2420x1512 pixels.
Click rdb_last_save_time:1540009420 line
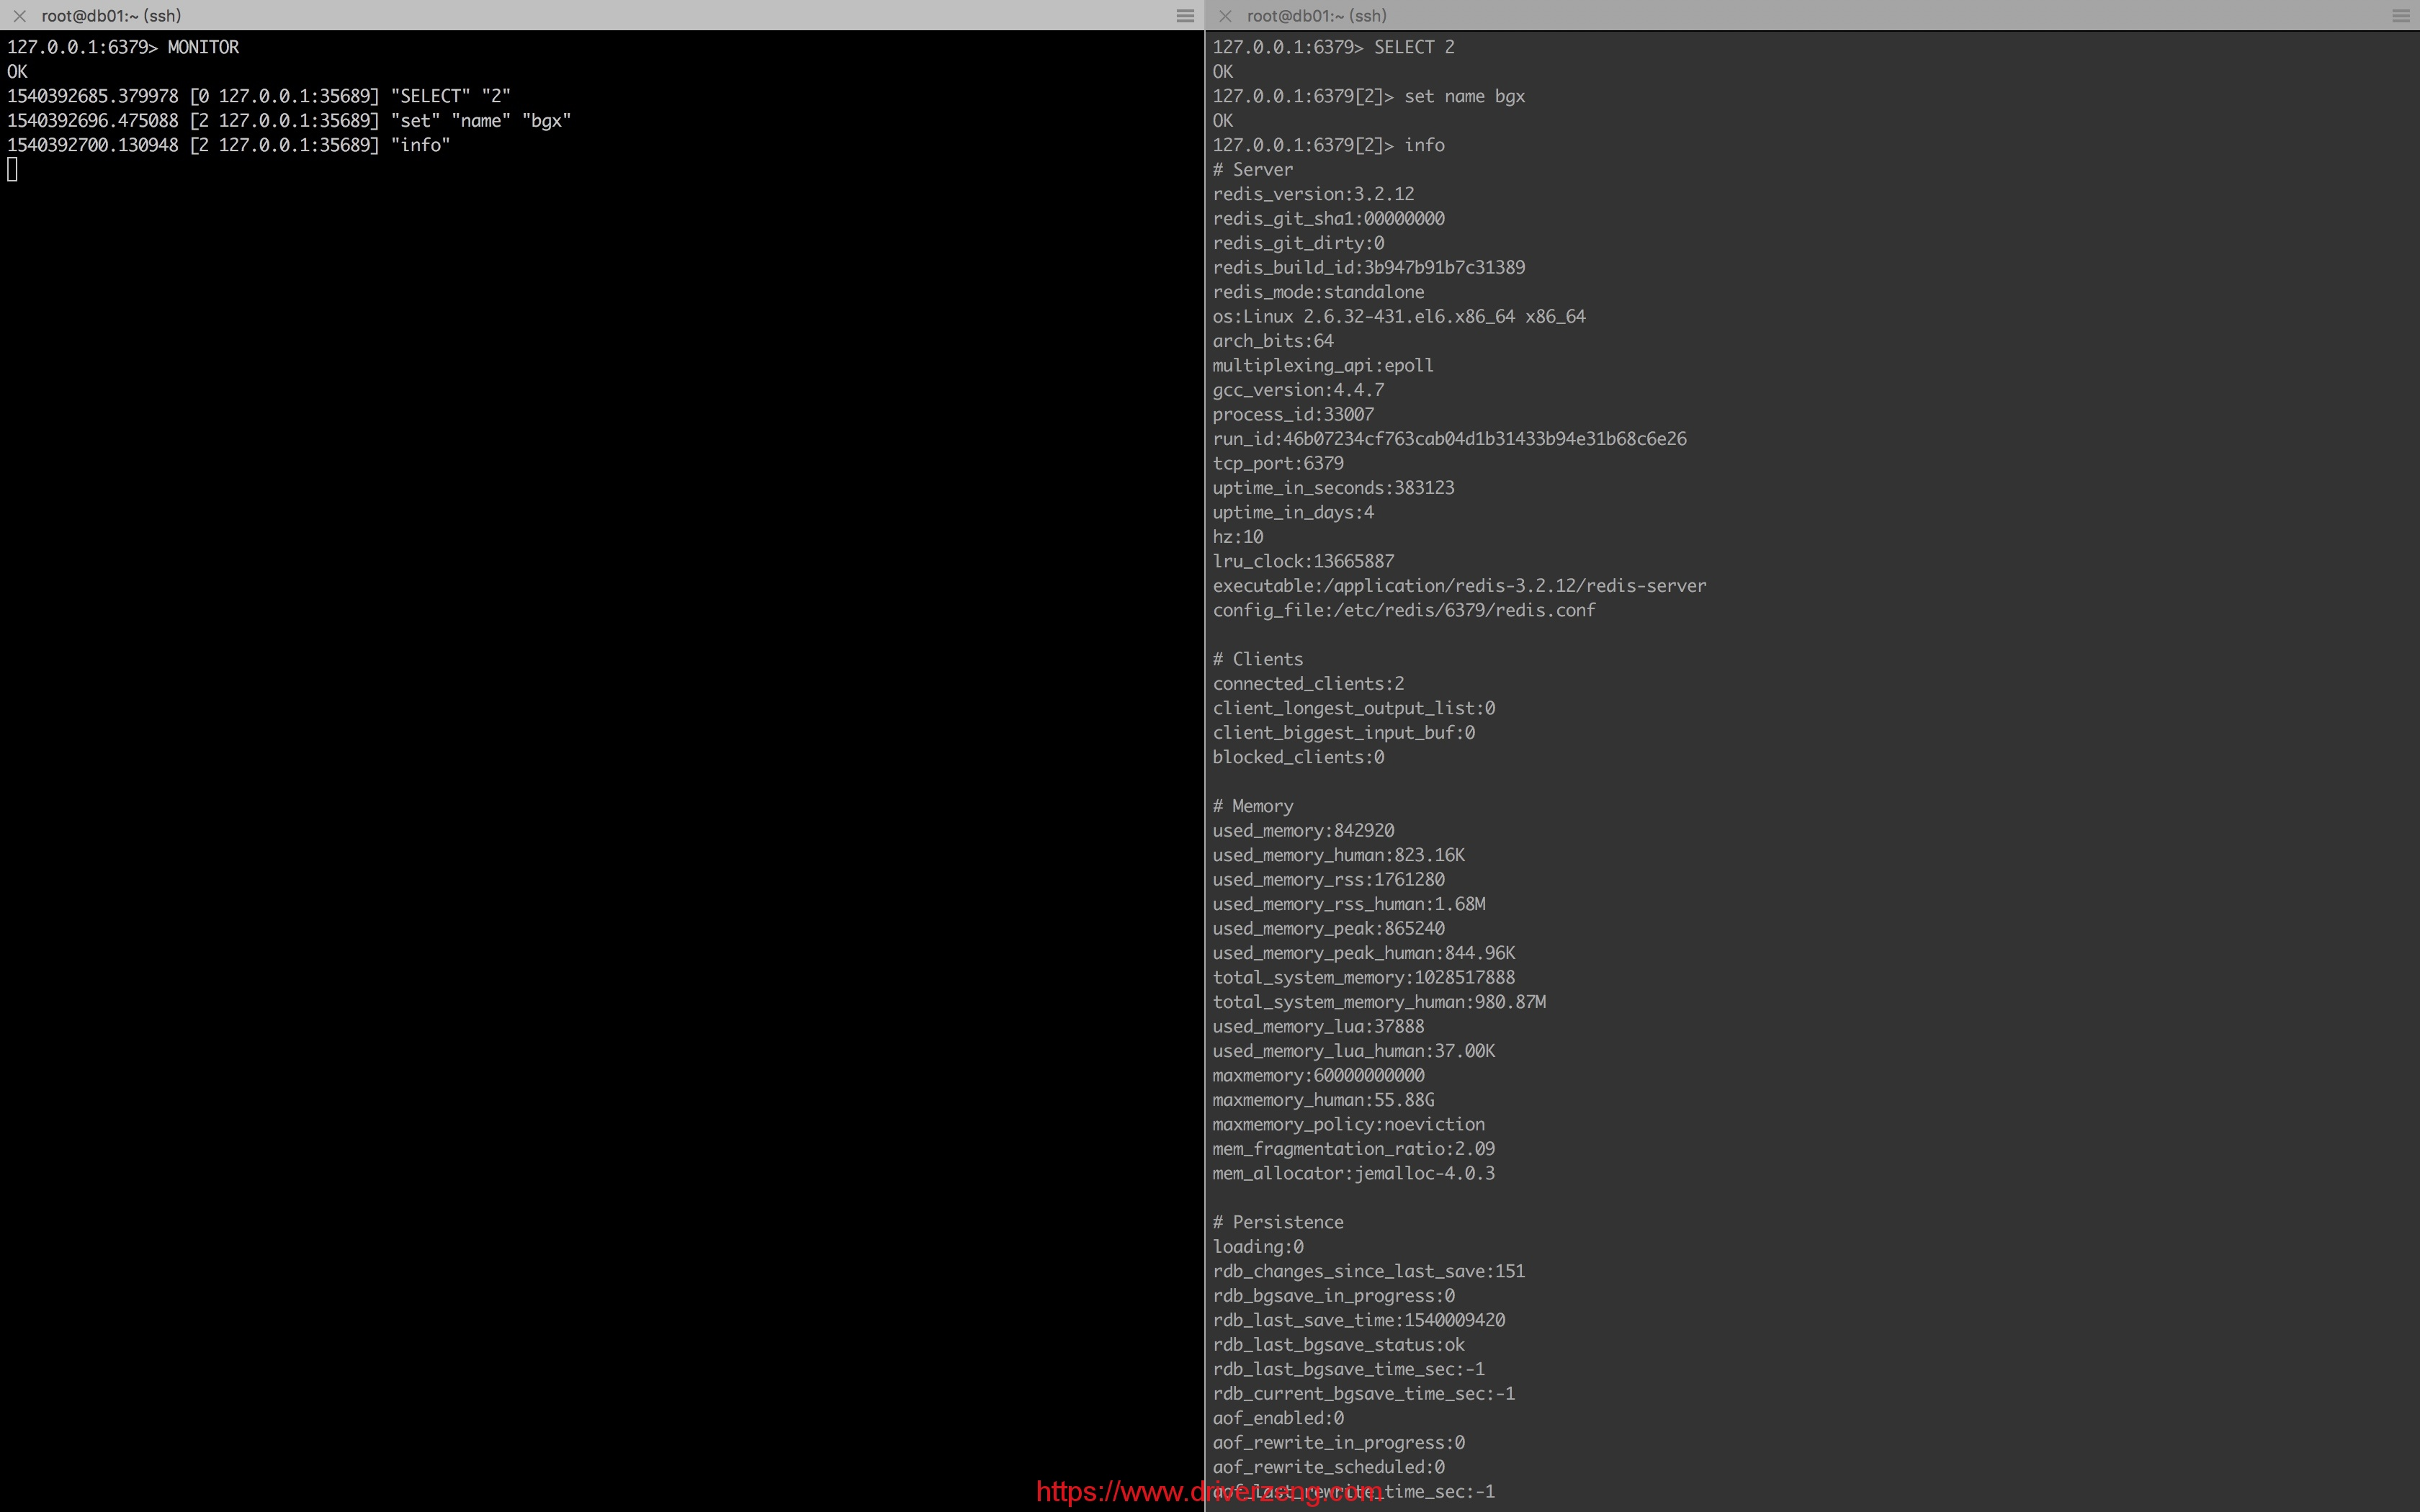[1359, 1321]
